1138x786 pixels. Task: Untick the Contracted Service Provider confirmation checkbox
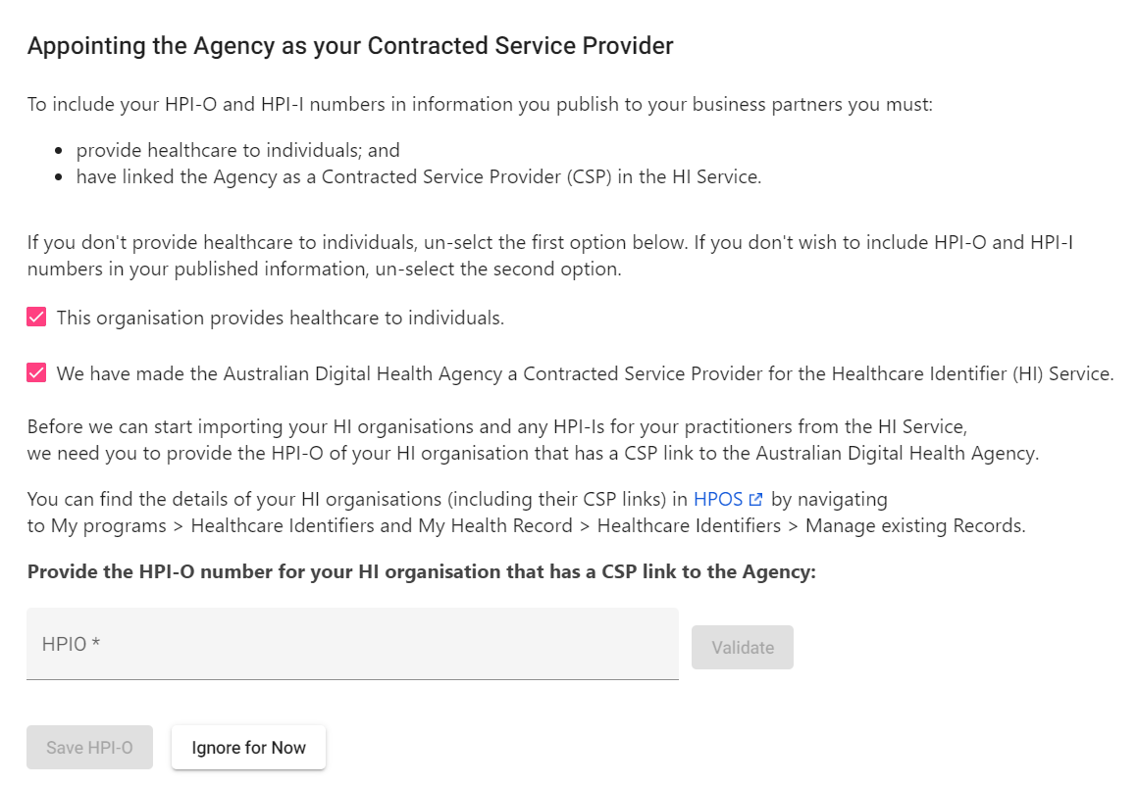(x=36, y=372)
